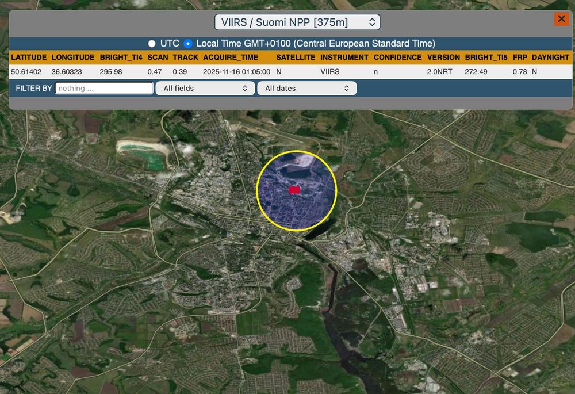This screenshot has height=394, width=575.
Task: Sort by BRIGHT_TI5 column header
Action: 486,57
